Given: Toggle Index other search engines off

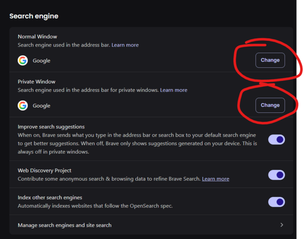Looking at the screenshot, I should (276, 202).
